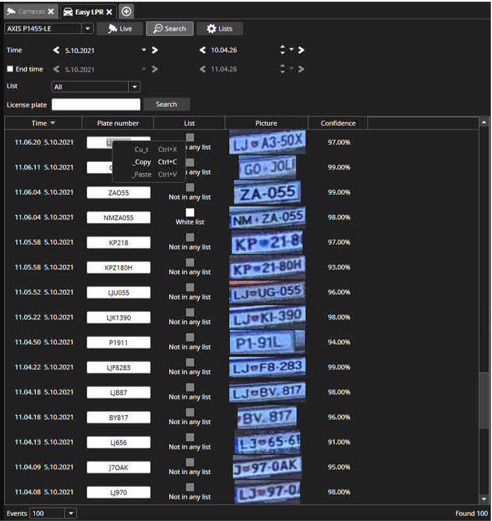Go to next date in Time row

point(155,50)
